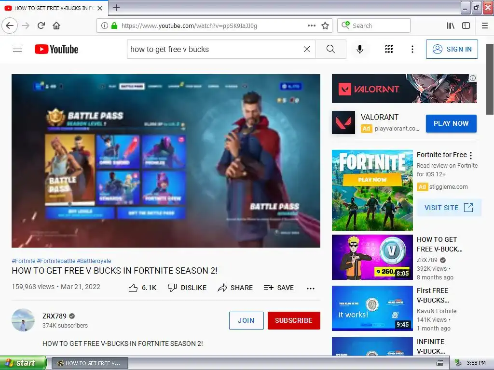Open options menu for Fortnite for Free ad
The height and width of the screenshot is (370, 494).
point(471,155)
